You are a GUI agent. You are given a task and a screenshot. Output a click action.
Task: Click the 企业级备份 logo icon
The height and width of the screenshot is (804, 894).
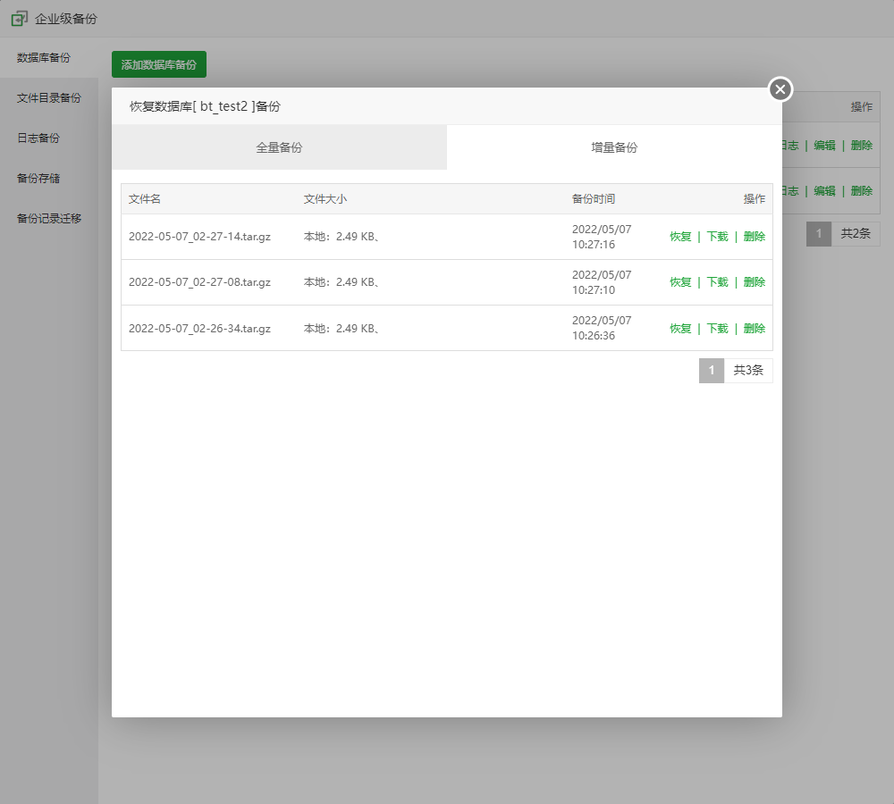(19, 18)
